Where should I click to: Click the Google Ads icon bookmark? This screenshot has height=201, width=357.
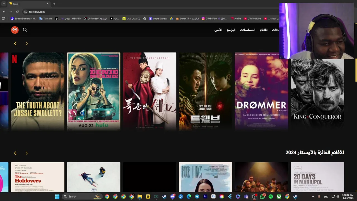pos(172,19)
